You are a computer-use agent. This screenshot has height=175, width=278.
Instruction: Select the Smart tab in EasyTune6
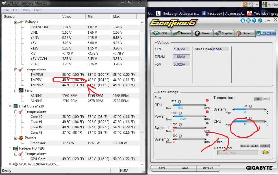245,33
